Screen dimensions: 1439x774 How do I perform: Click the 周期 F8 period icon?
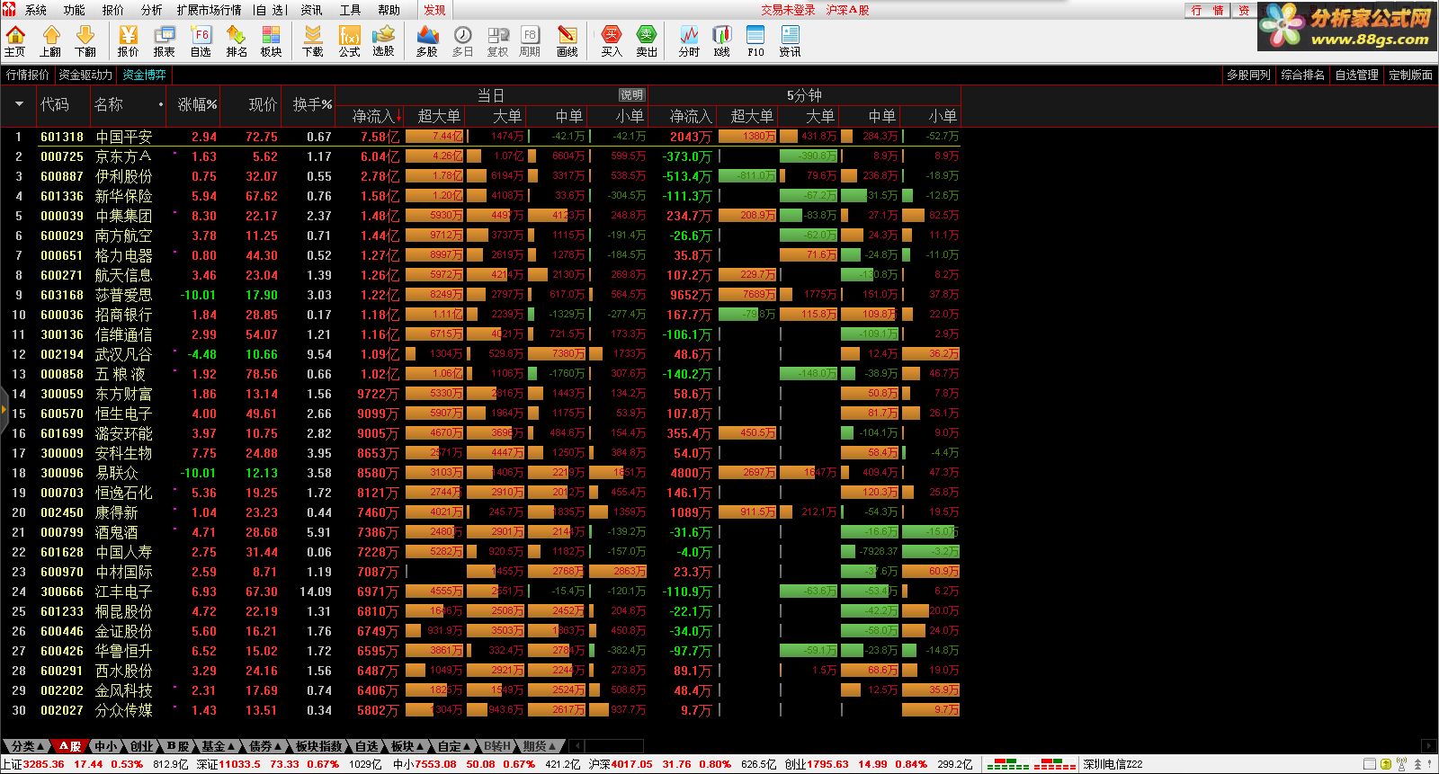[x=530, y=41]
